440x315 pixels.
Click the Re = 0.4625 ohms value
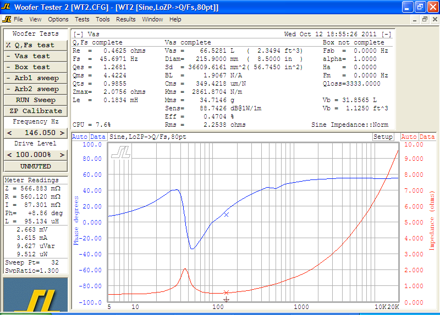(x=109, y=50)
